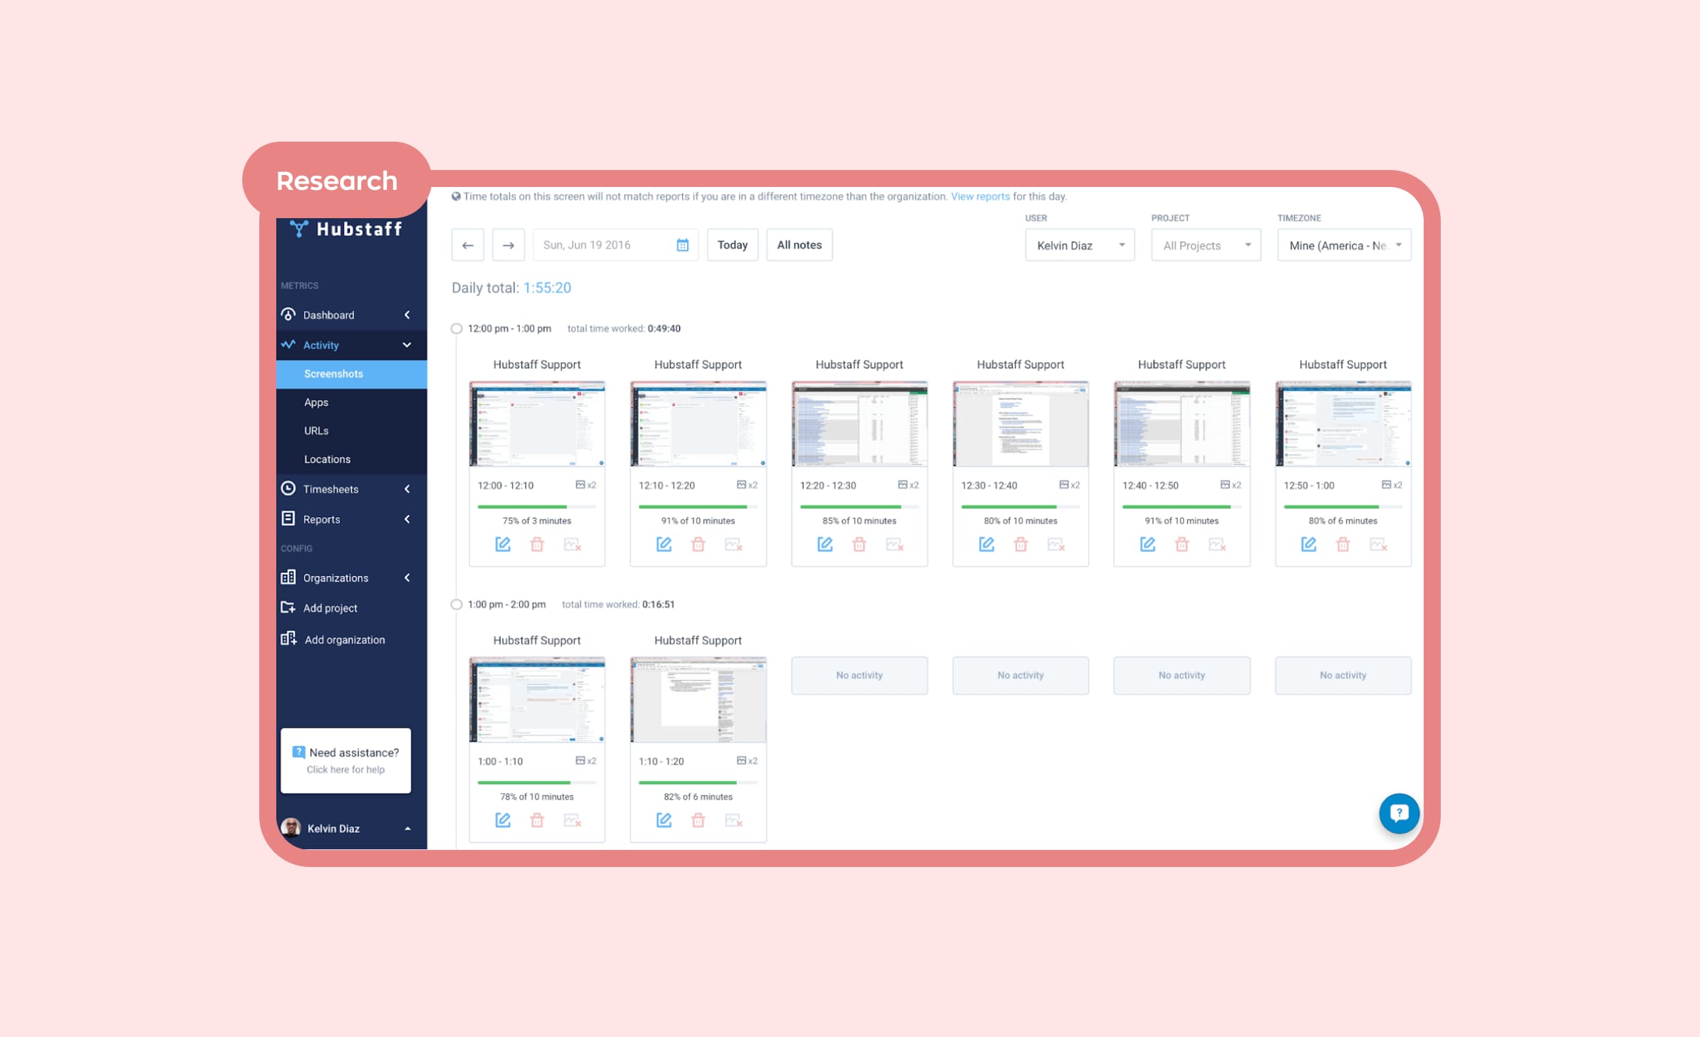The width and height of the screenshot is (1700, 1037).
Task: Open the All Projects dropdown
Action: click(x=1206, y=245)
